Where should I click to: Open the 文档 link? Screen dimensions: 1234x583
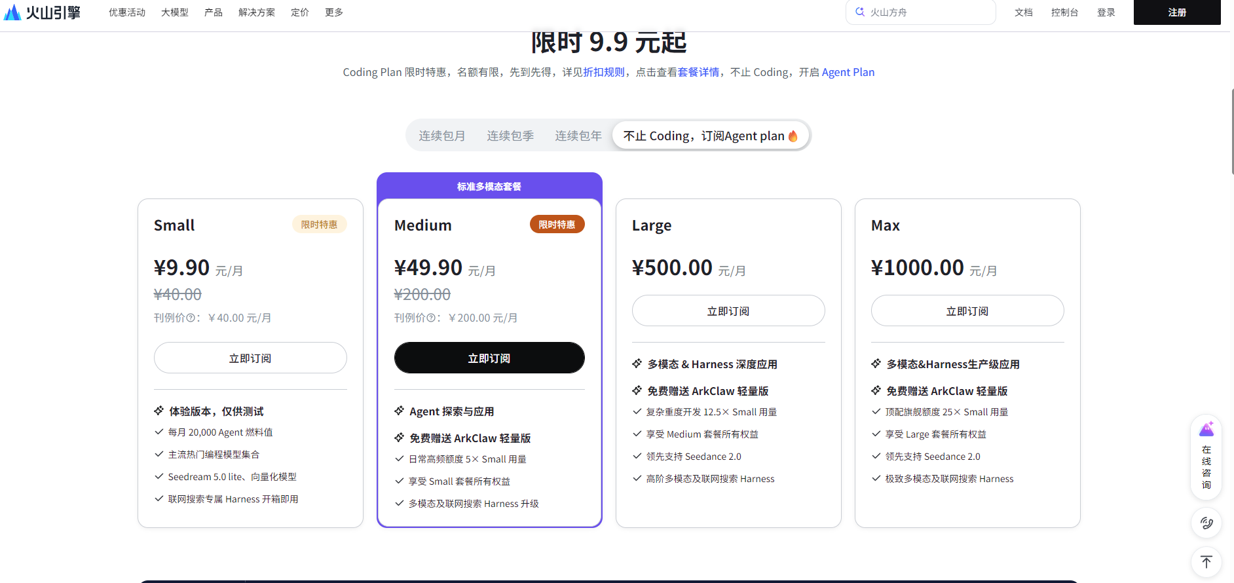point(1024,12)
